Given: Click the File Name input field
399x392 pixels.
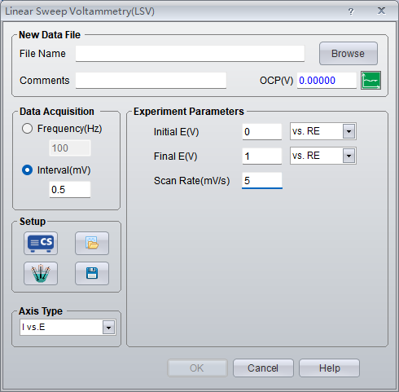Looking at the screenshot, I should 190,54.
